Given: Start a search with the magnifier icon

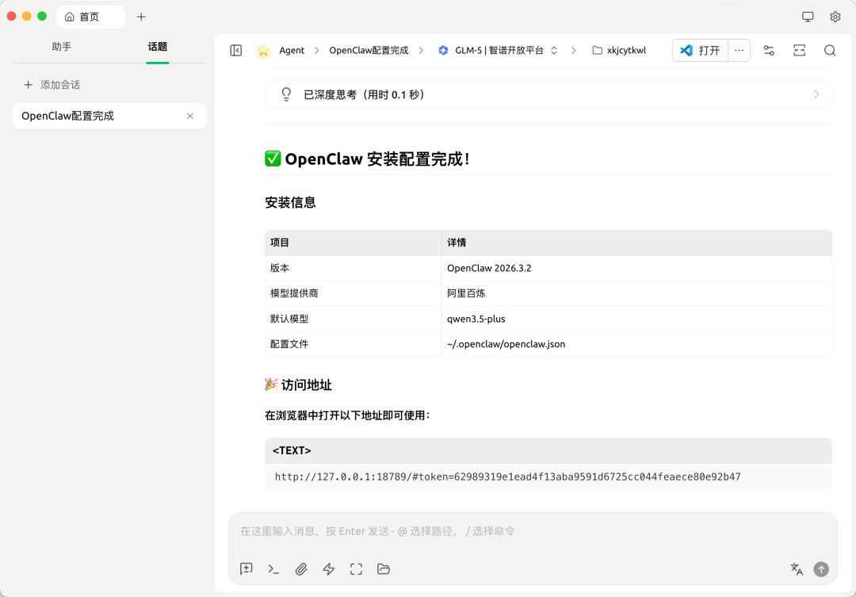Looking at the screenshot, I should coord(829,50).
